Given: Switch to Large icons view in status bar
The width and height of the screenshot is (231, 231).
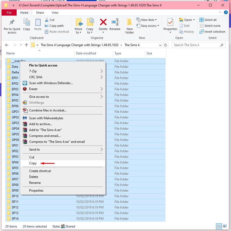Looking at the screenshot, I should 225,226.
